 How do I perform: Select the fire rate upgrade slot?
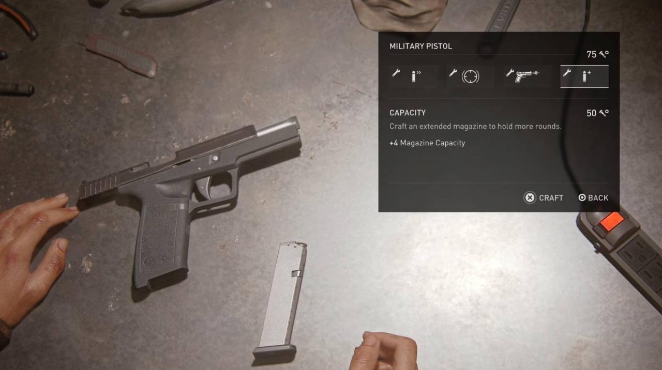point(413,76)
